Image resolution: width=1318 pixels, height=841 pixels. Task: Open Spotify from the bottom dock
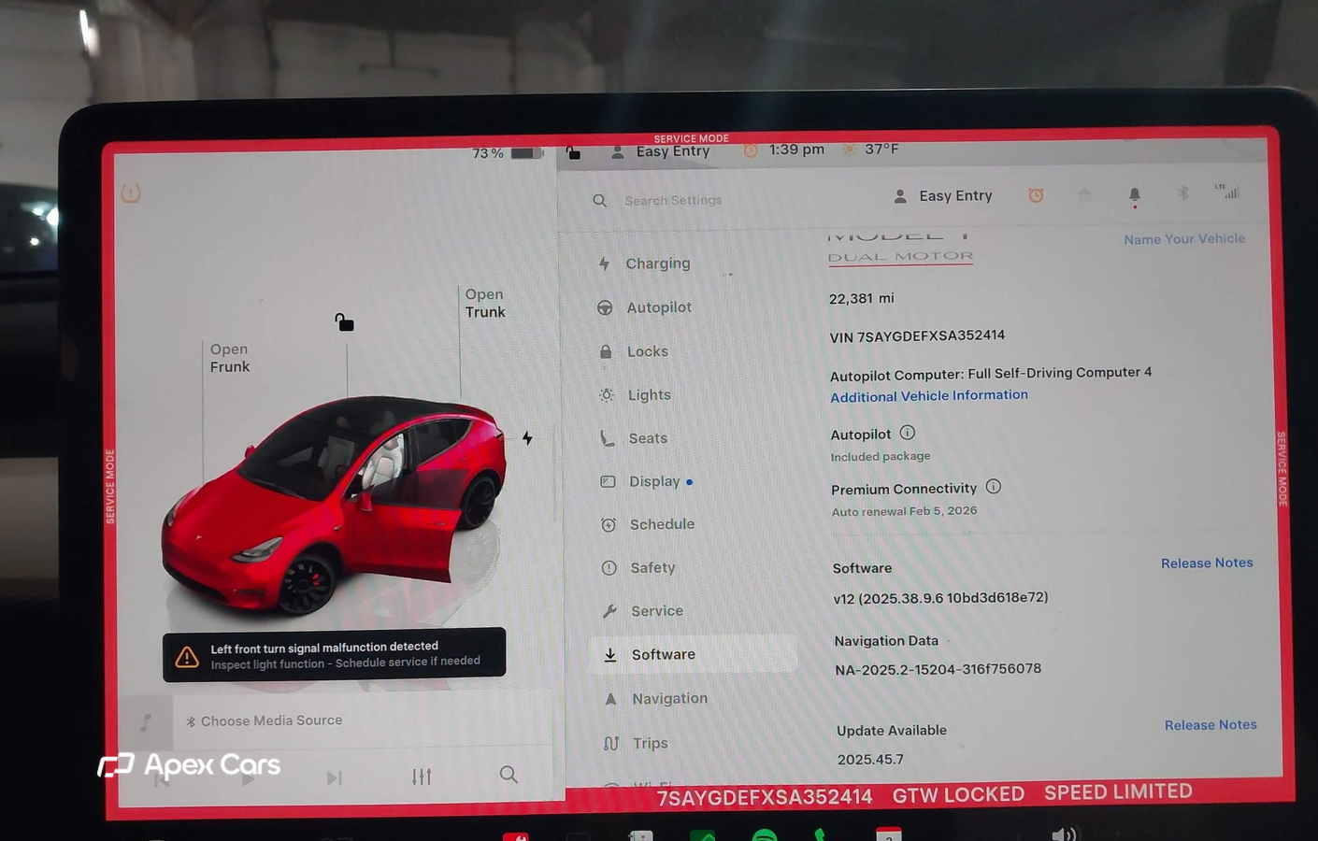click(765, 834)
